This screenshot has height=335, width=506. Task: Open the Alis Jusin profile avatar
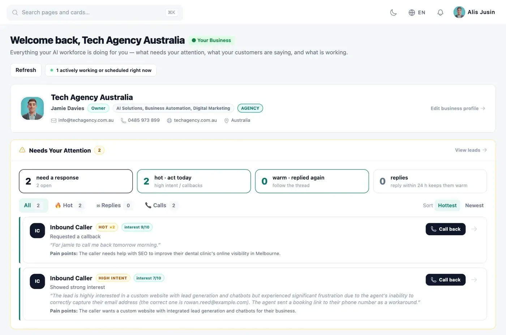click(459, 12)
